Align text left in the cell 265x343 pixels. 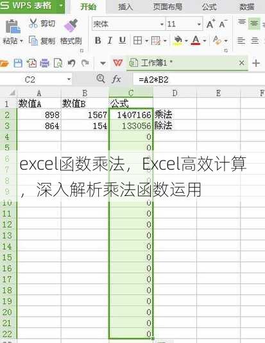coord(241,41)
